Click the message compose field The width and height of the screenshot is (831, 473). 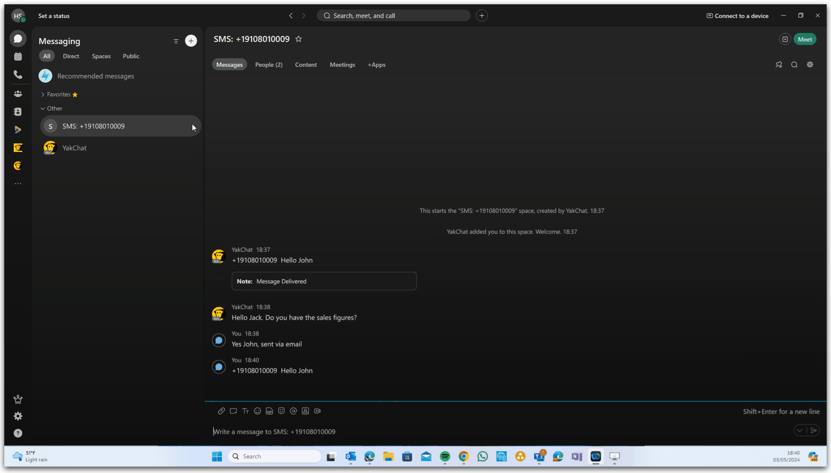pos(501,431)
